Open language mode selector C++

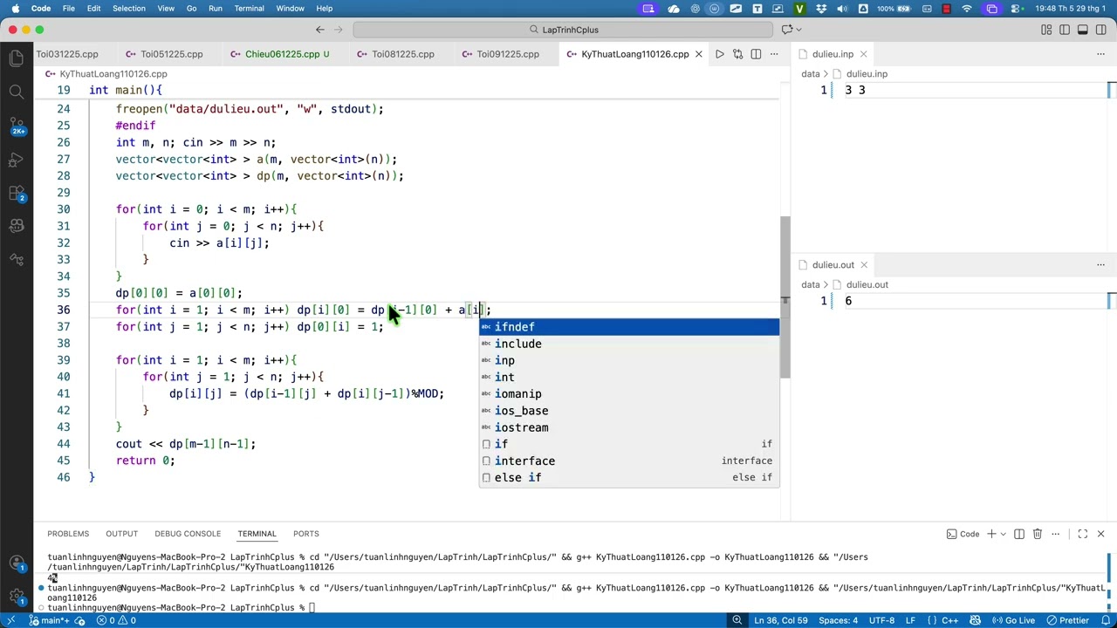[x=949, y=620]
